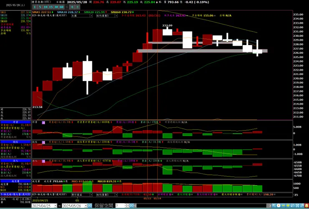Viewport: 309px width, 209px height.
Task: Click GO button next to end date
Action: (90, 206)
